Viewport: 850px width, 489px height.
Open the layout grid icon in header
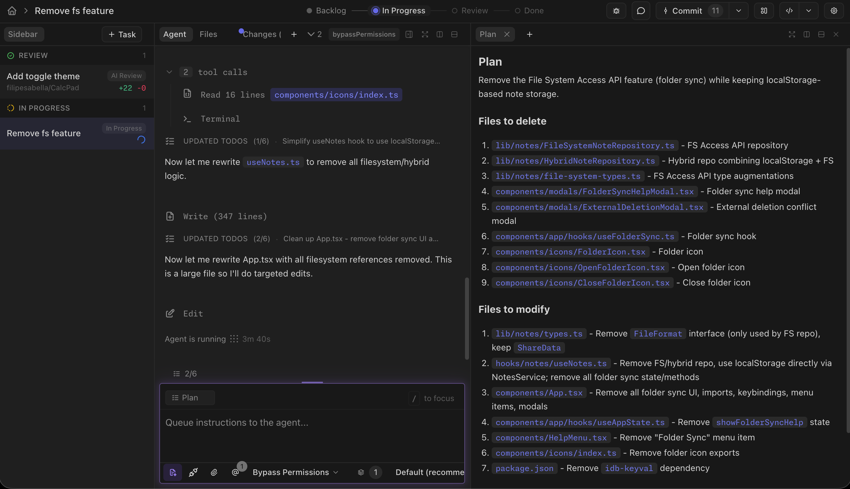pos(764,11)
